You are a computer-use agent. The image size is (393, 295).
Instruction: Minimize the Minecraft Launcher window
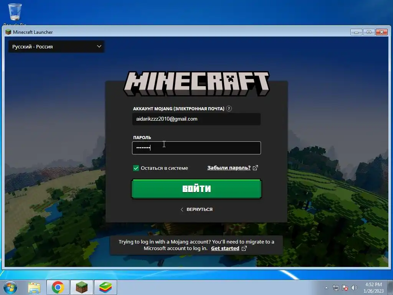356,32
